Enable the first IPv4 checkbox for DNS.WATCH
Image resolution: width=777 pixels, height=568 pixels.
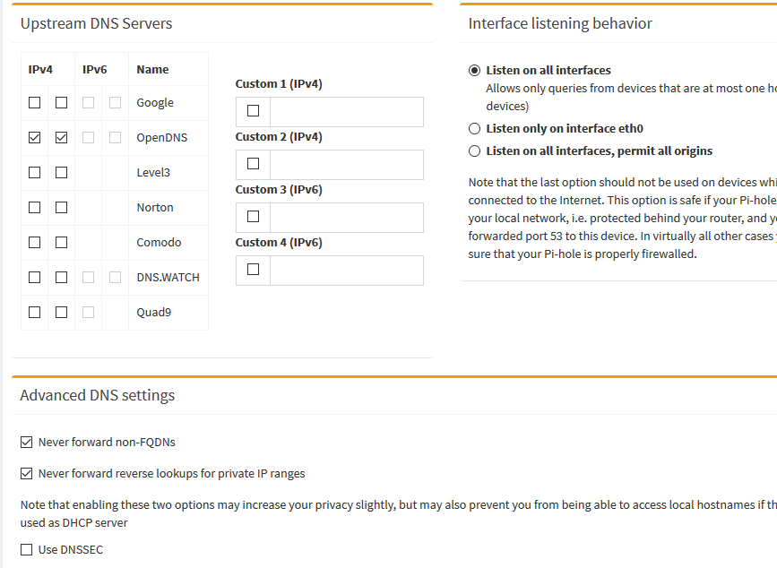[35, 278]
